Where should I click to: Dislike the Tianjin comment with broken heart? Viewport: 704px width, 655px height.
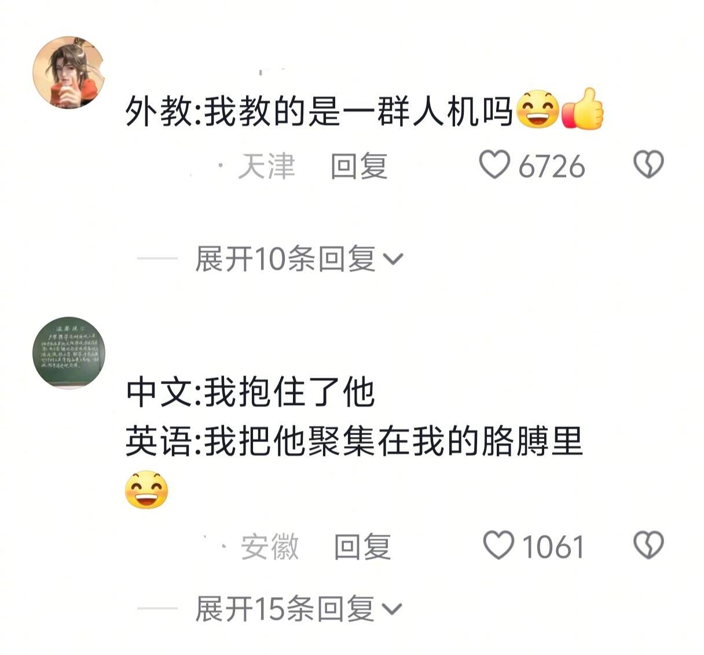pyautogui.click(x=648, y=165)
